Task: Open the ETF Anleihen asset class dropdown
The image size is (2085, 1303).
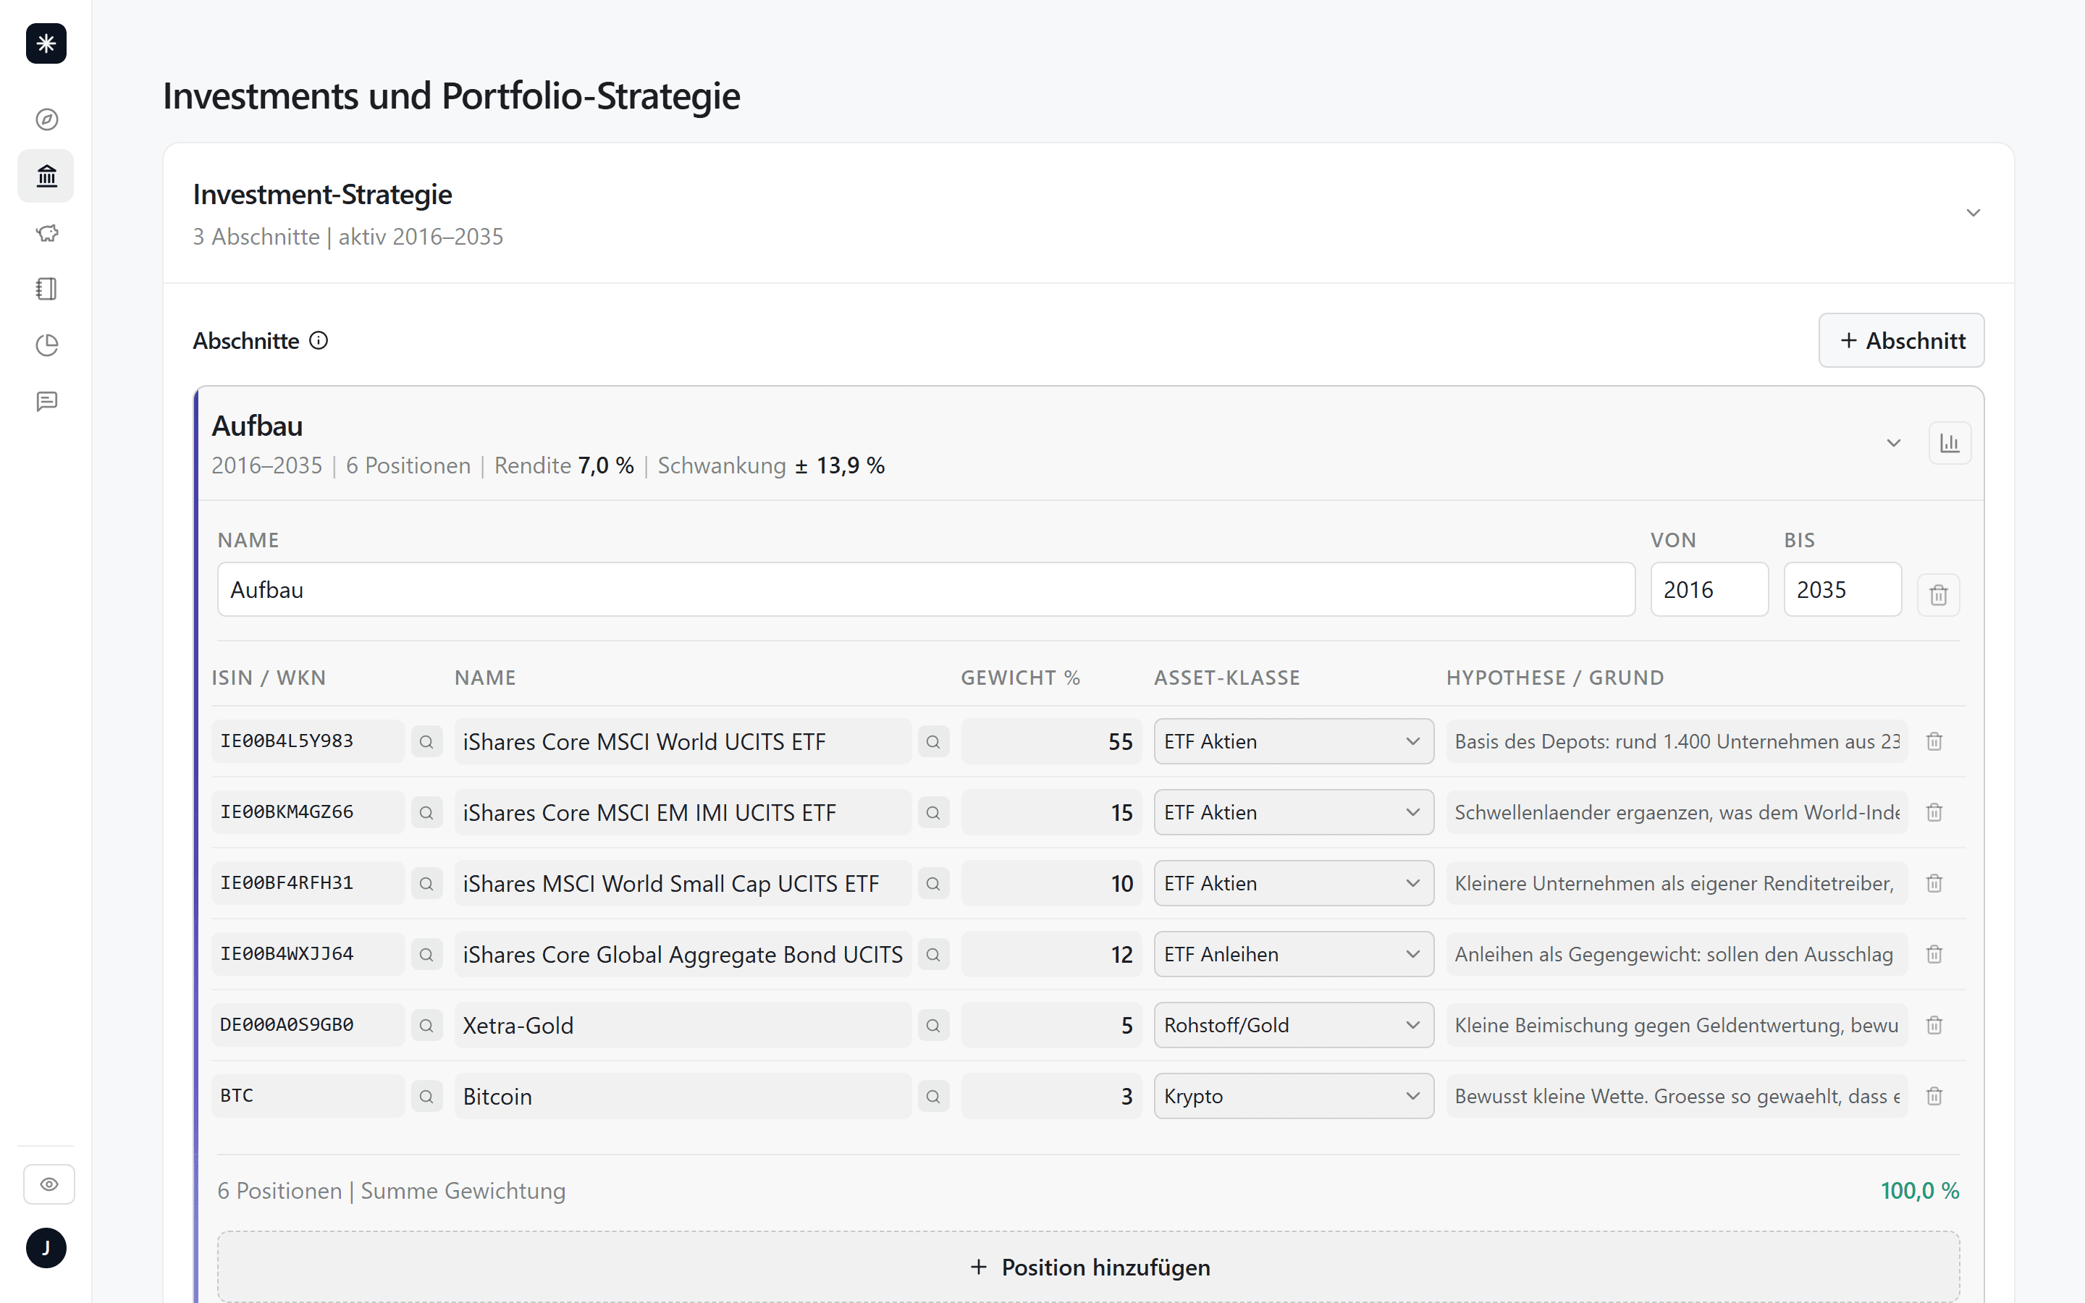Action: [1293, 954]
